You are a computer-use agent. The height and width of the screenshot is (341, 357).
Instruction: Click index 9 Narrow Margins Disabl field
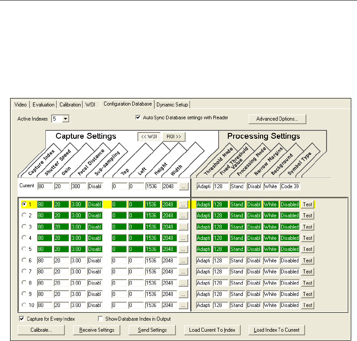tap(254, 294)
